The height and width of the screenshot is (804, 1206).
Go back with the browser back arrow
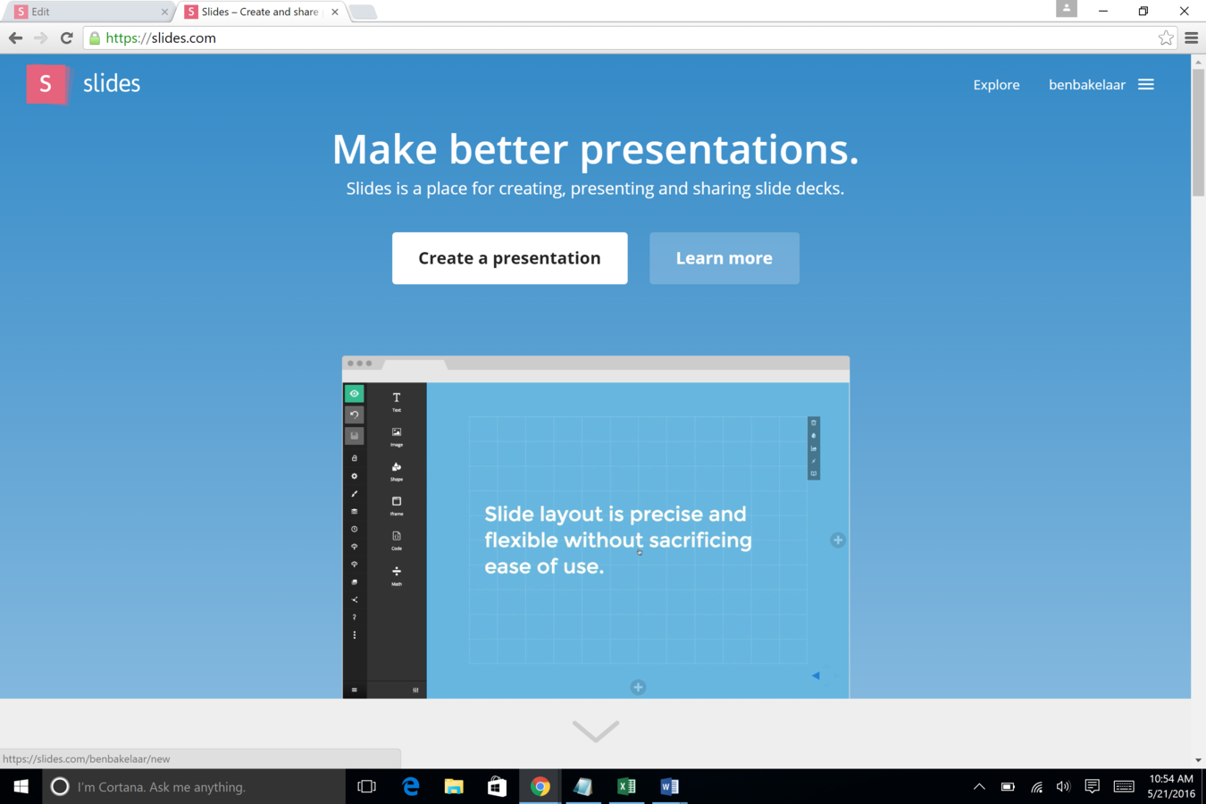tap(15, 38)
